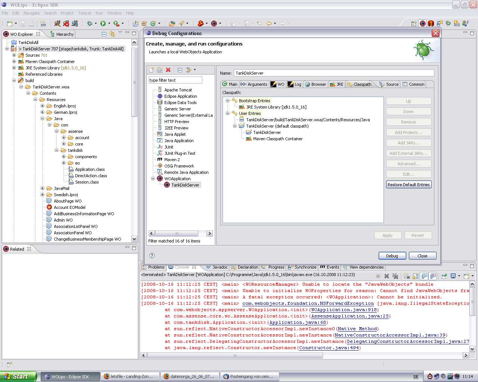This screenshot has width=478, height=382.
Task: Click in type filter text field
Action: [175, 80]
